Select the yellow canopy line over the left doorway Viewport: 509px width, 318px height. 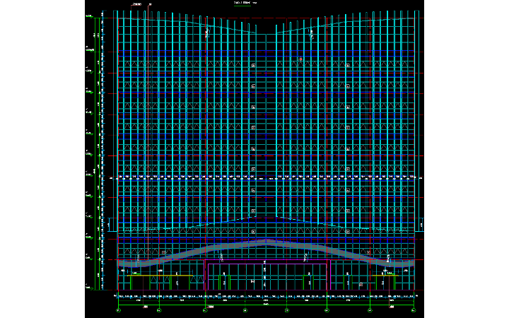tap(160, 276)
